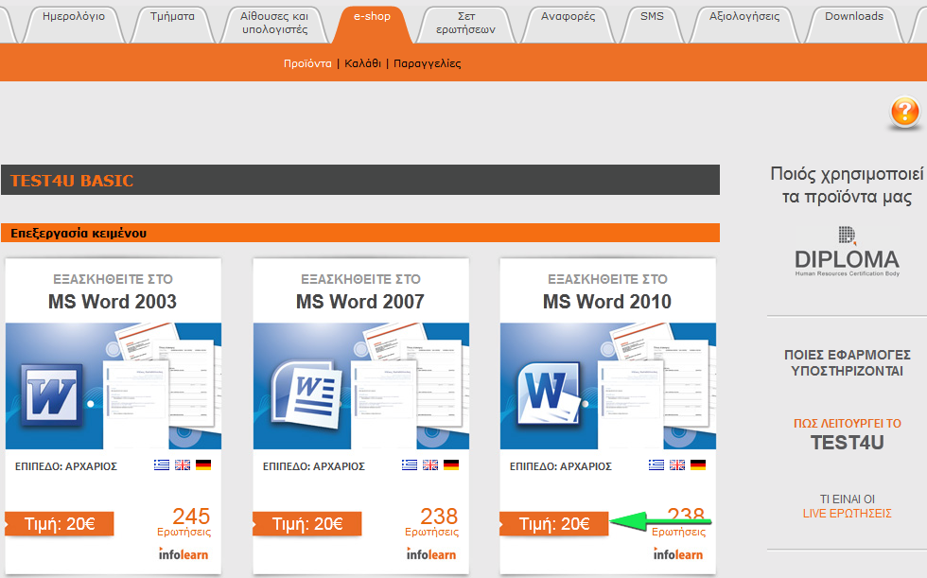
Task: Open the Σετ ερωτήσεων tab
Action: 465,24
